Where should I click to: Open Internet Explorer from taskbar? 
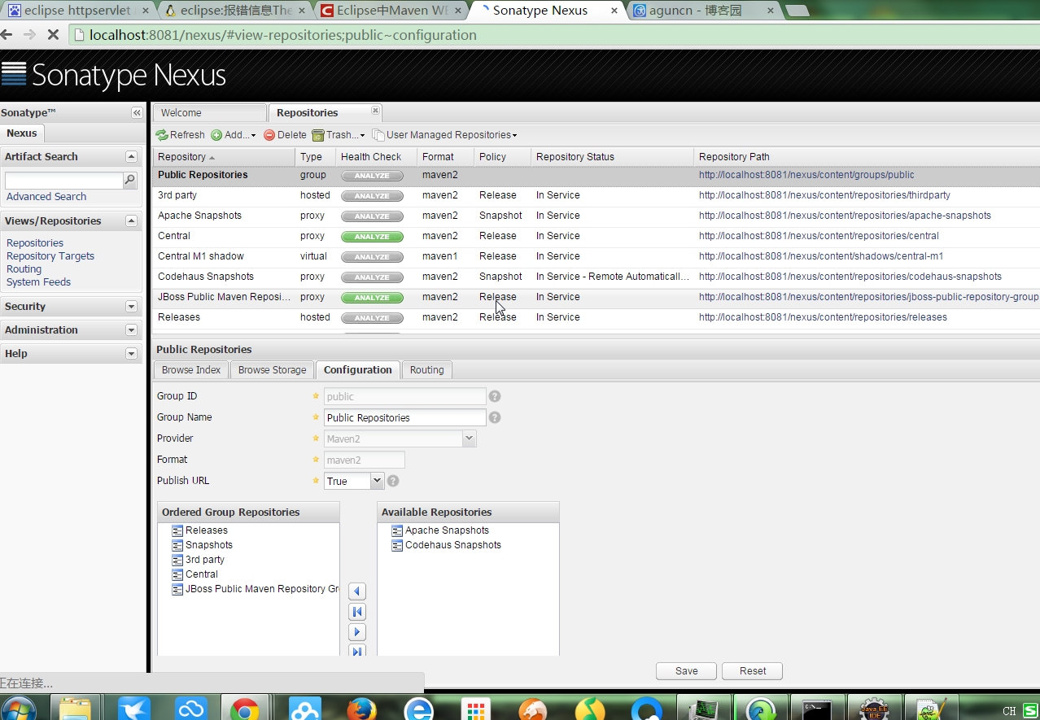pos(419,709)
